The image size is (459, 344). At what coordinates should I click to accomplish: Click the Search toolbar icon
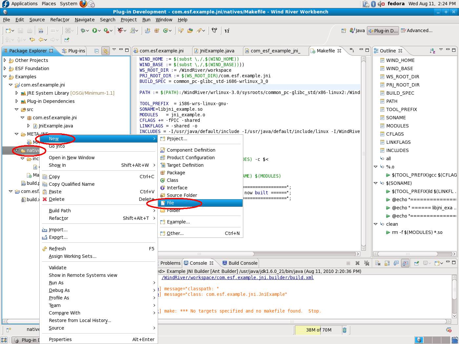point(199,30)
